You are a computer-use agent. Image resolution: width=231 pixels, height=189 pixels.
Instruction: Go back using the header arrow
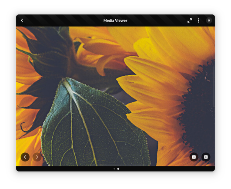[22, 20]
